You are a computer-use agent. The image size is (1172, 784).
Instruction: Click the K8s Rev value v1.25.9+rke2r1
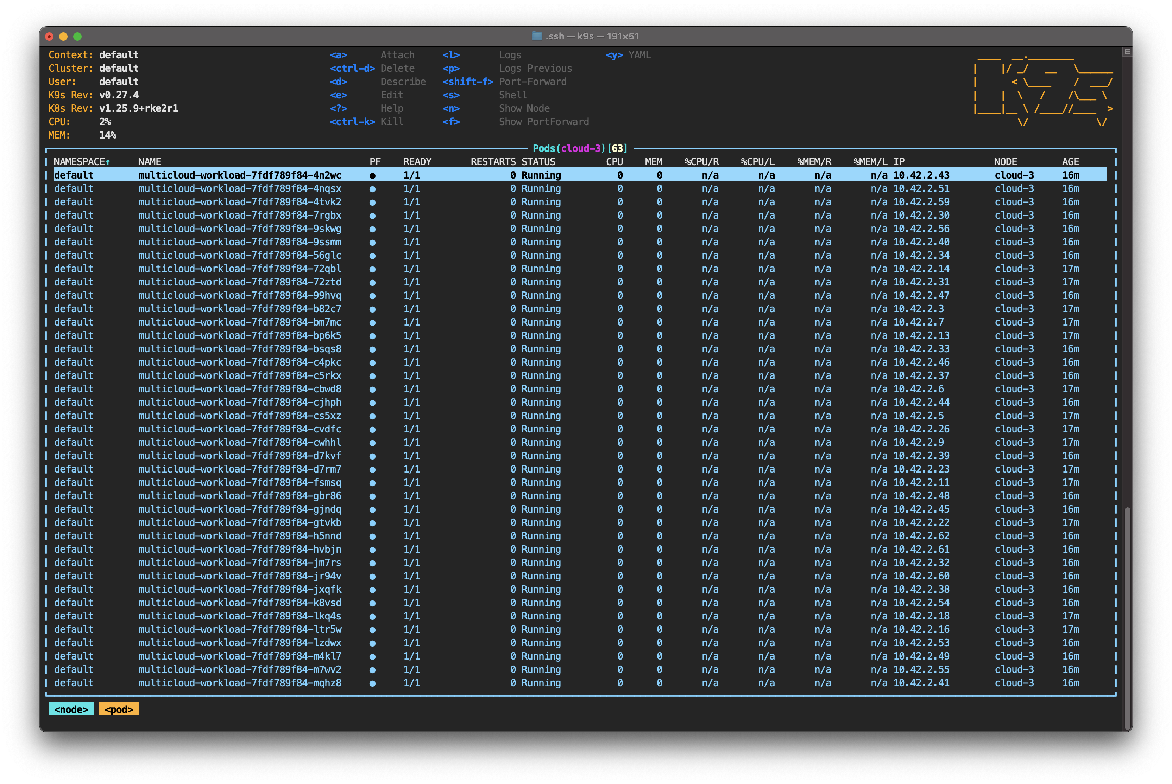tap(139, 109)
